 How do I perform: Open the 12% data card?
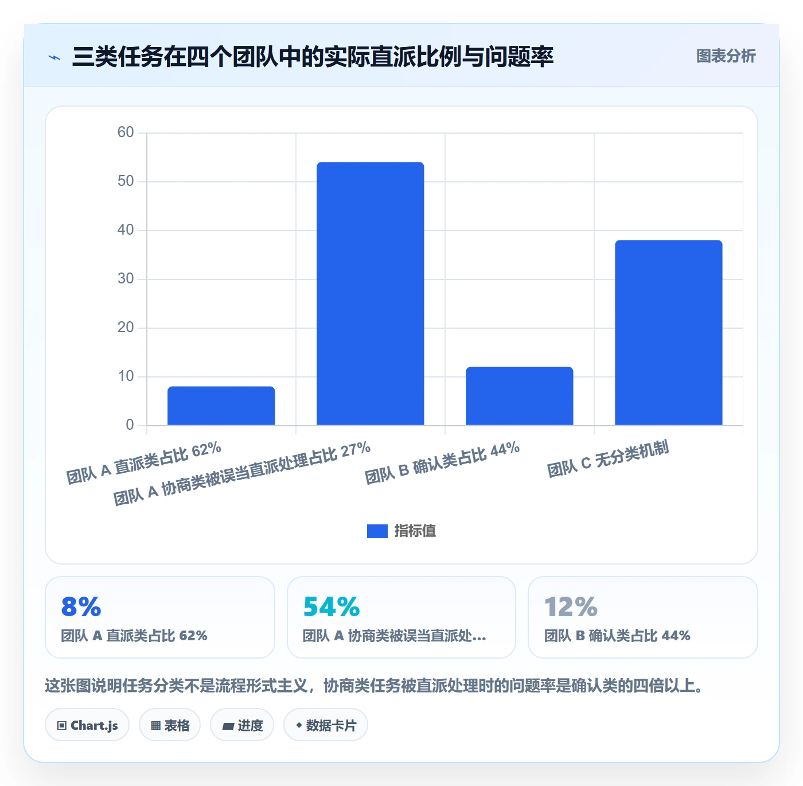click(643, 617)
